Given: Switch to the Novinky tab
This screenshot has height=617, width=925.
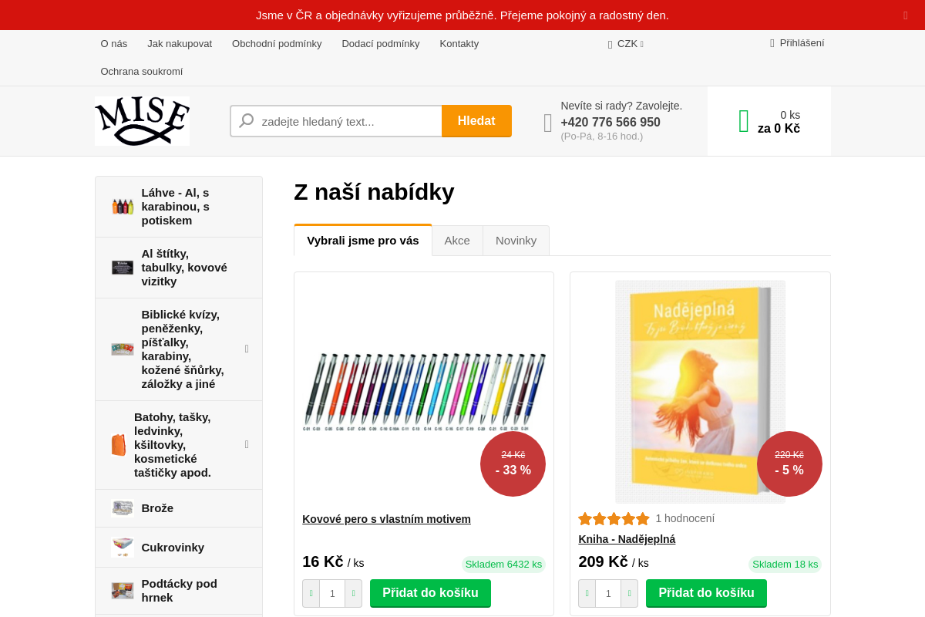Looking at the screenshot, I should (x=516, y=241).
